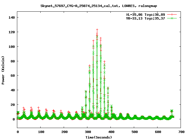This screenshot has width=187, height=140.
Task: Click the red XL legend line sample
Action: pos(172,15)
